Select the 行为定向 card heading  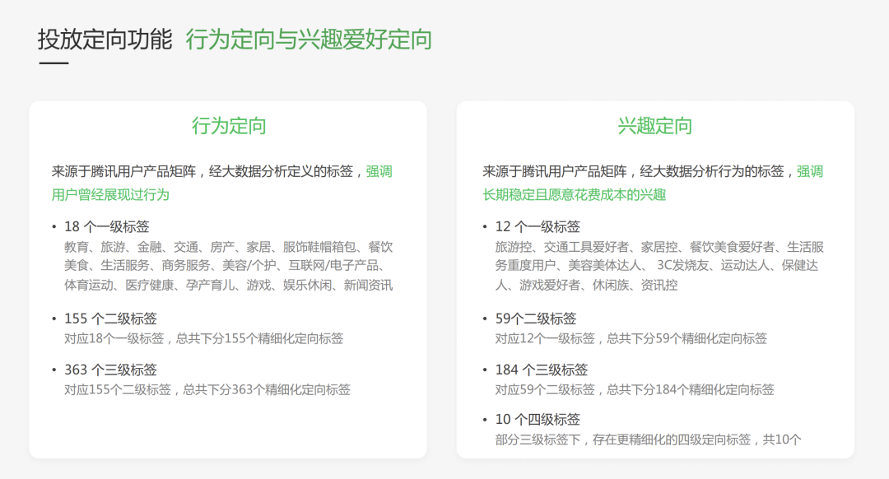pos(229,126)
